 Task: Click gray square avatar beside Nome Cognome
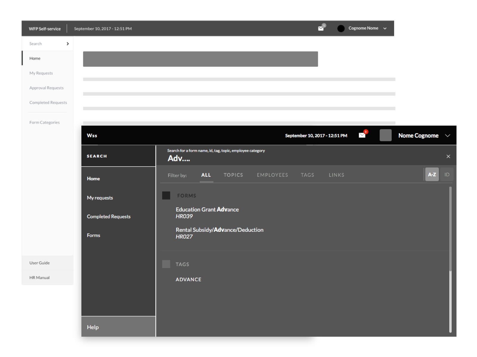pos(385,135)
